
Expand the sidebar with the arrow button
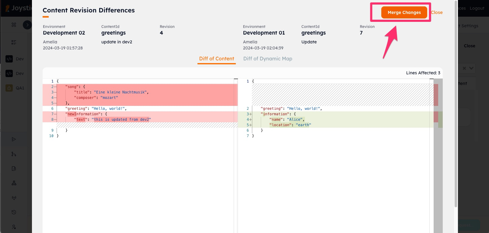coord(27,25)
